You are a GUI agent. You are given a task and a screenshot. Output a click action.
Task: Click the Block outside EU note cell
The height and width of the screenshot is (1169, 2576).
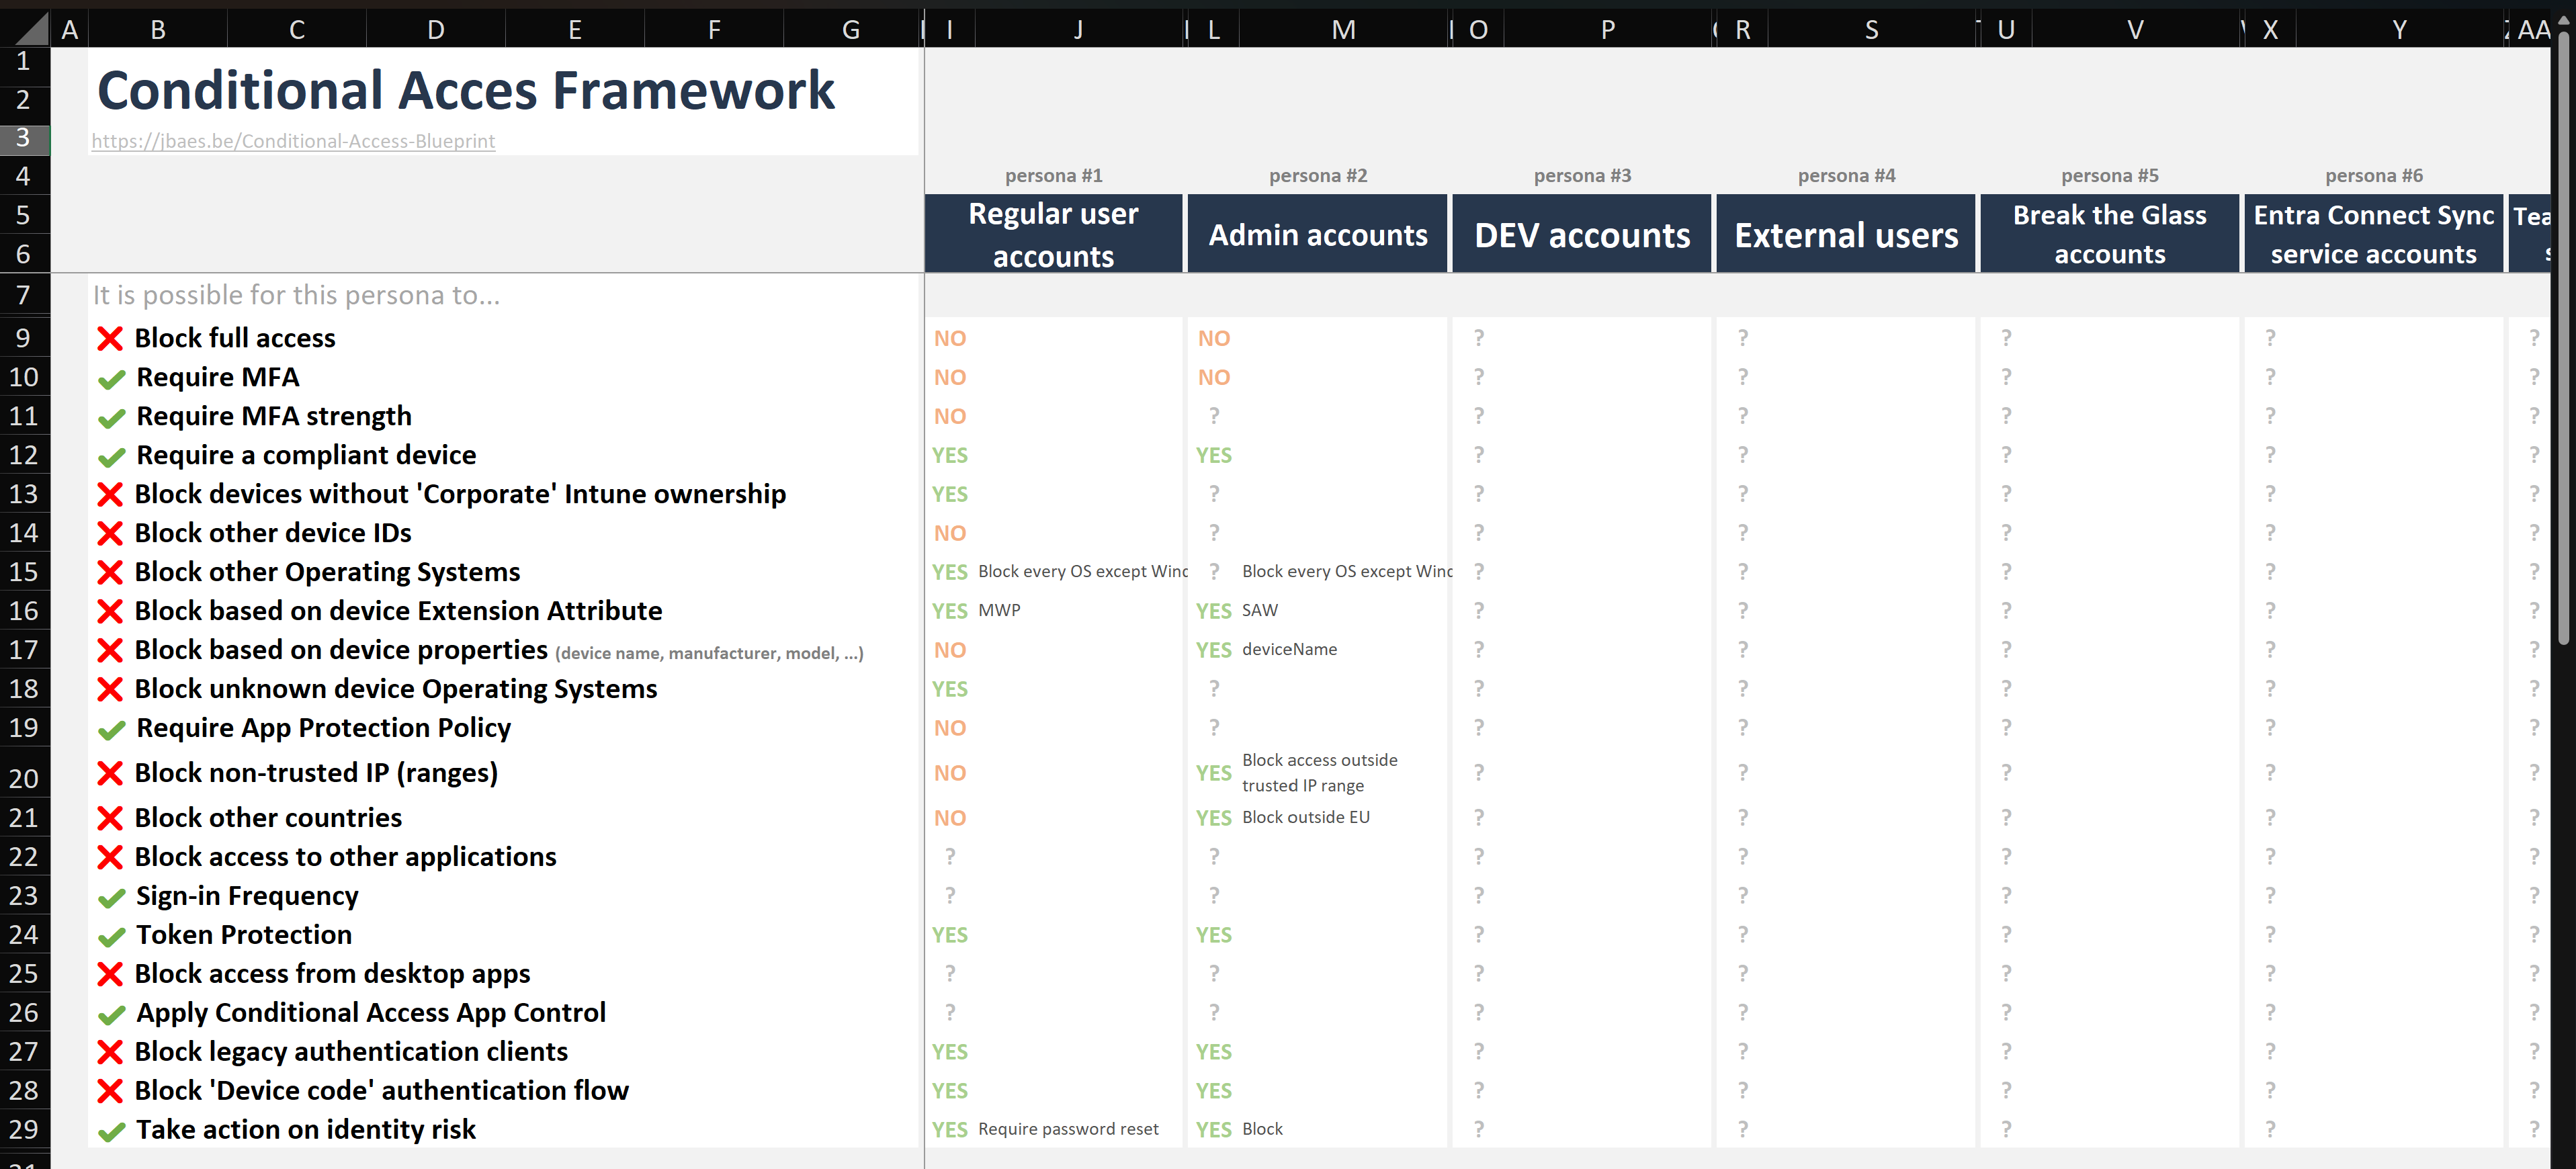pyautogui.click(x=1305, y=817)
